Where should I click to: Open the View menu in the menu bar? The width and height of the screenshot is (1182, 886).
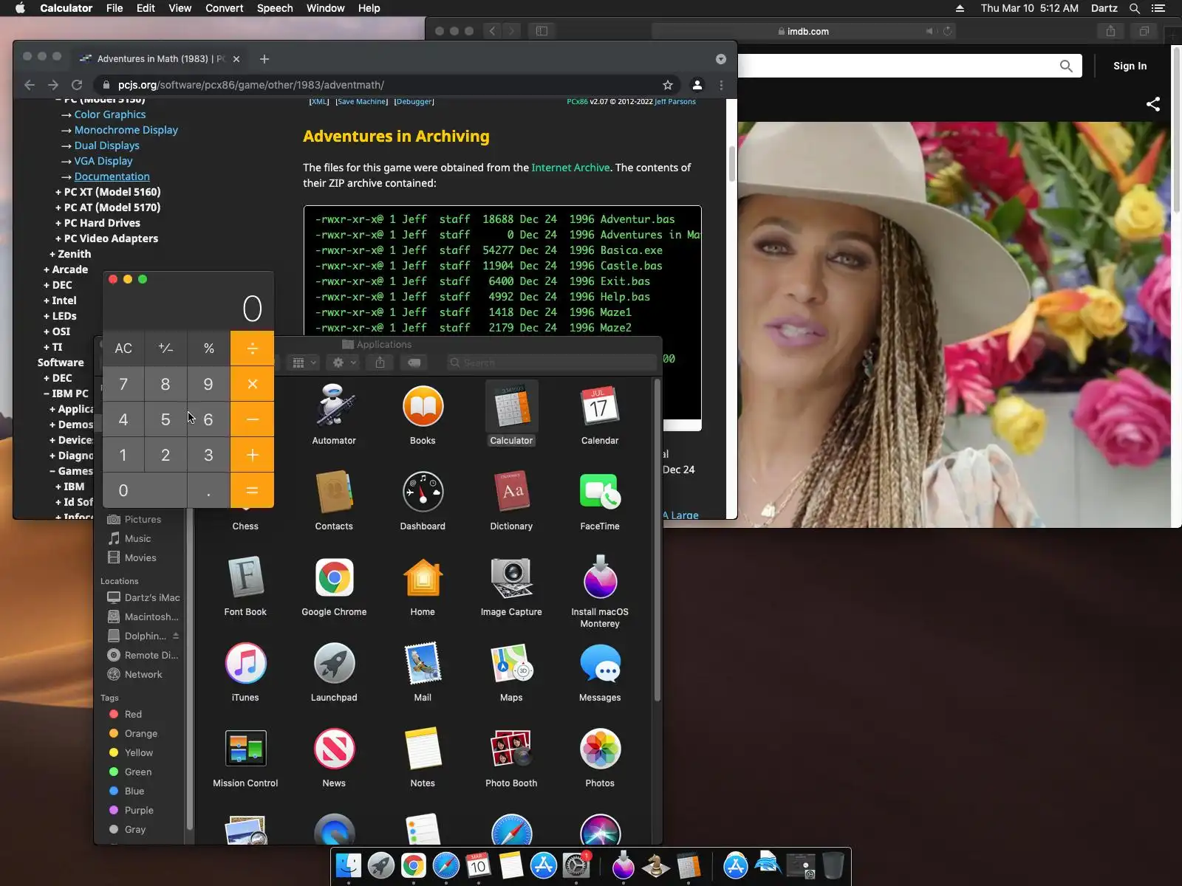tap(180, 8)
